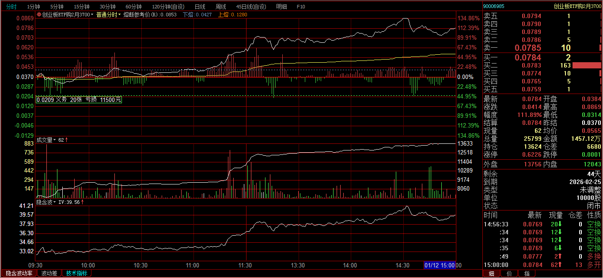Open the 成交量 indicator dropdown
The height and width of the screenshot is (278, 603).
pos(55,140)
